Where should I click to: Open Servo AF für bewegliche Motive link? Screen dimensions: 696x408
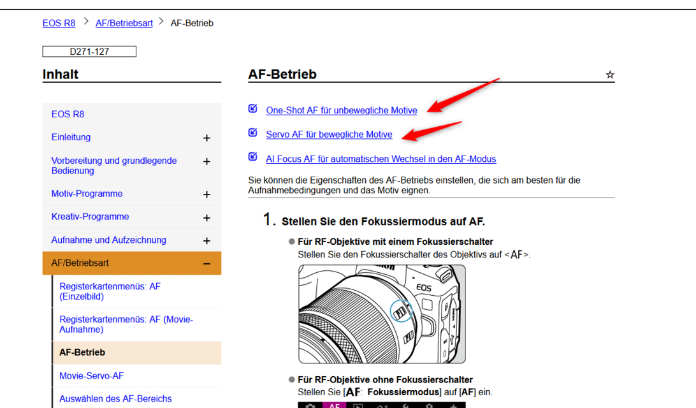pyautogui.click(x=329, y=135)
